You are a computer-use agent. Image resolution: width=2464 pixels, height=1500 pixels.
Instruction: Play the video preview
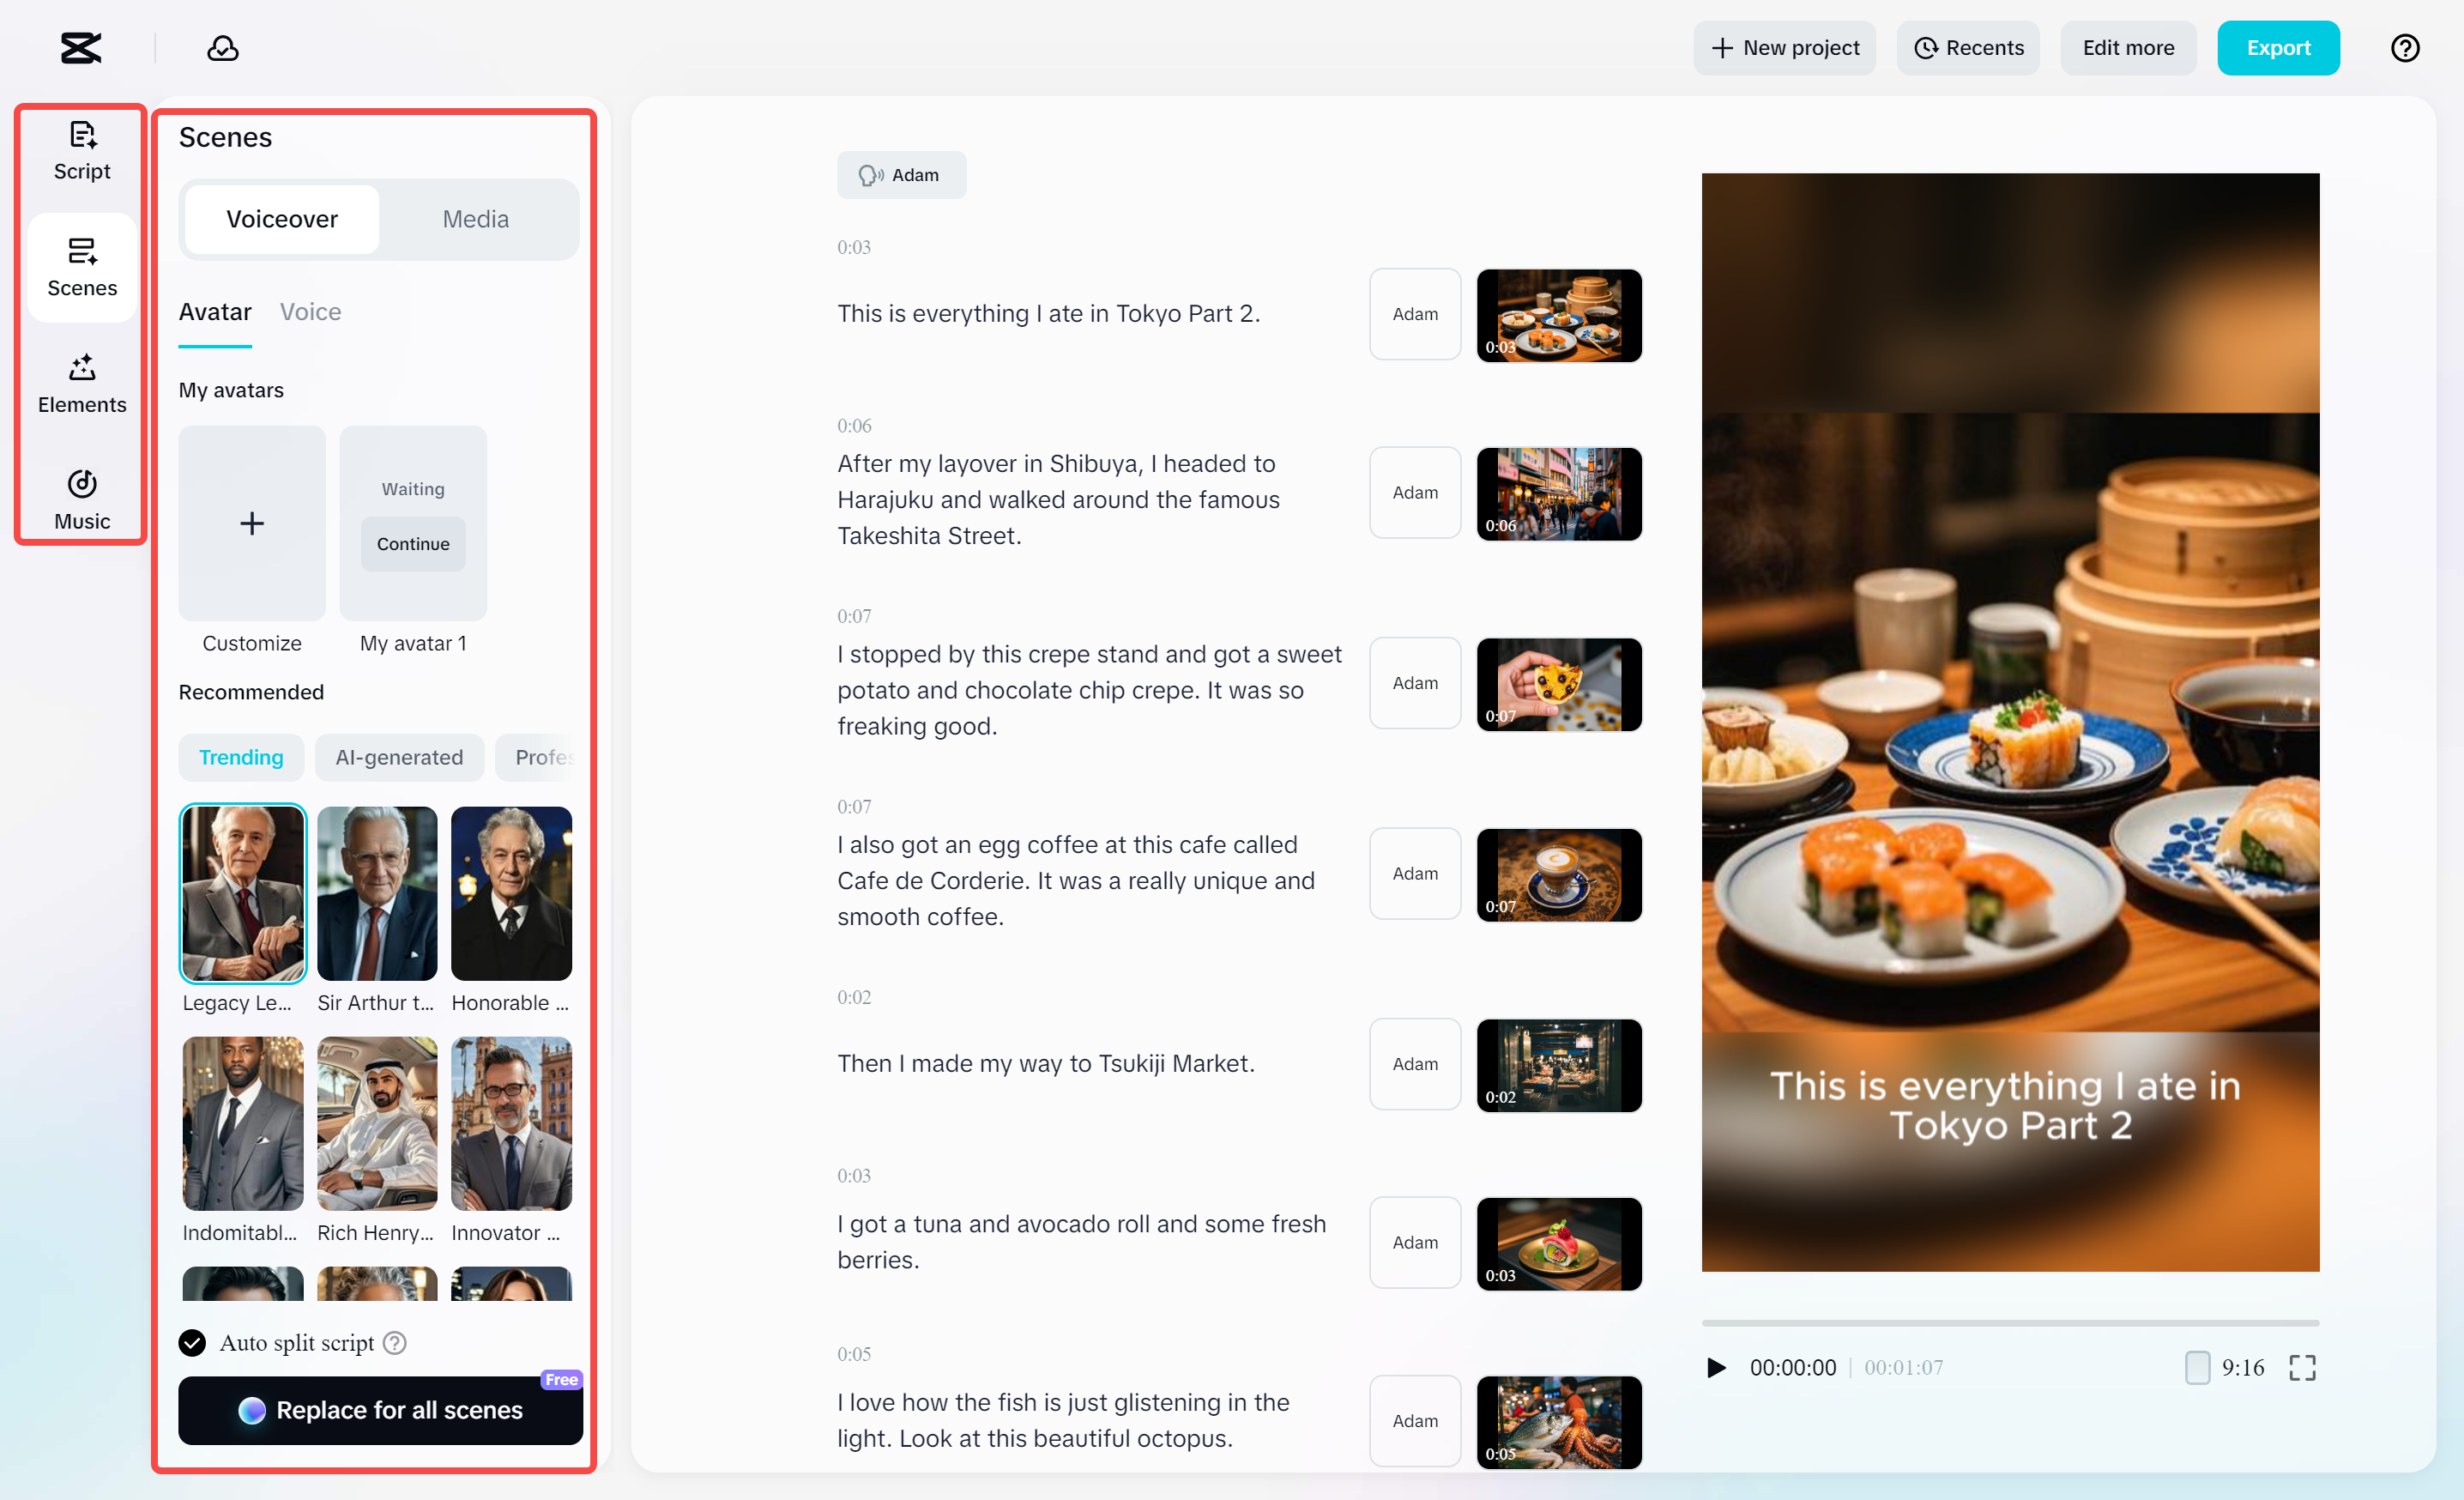(1716, 1367)
